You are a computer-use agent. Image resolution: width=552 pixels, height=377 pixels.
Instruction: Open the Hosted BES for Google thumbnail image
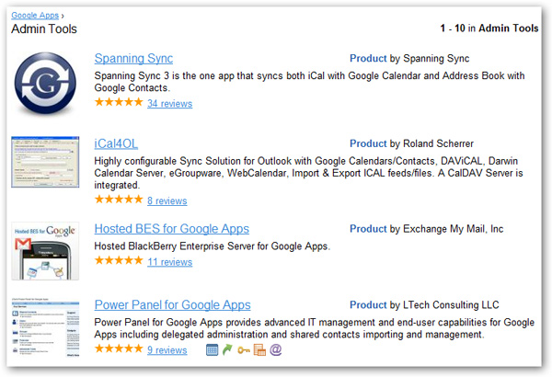(45, 251)
